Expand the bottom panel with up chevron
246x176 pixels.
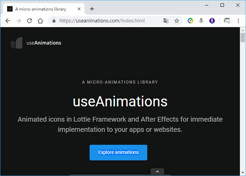(157, 171)
